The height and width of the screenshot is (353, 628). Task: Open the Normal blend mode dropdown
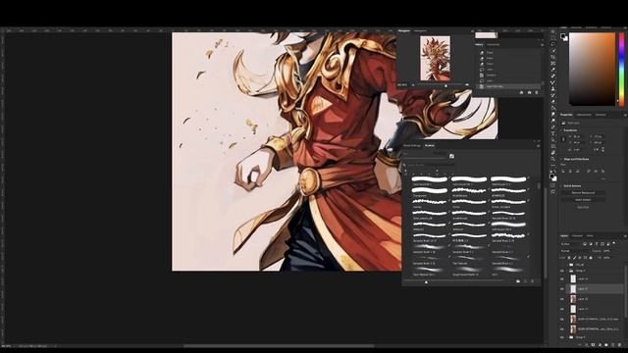click(x=575, y=251)
